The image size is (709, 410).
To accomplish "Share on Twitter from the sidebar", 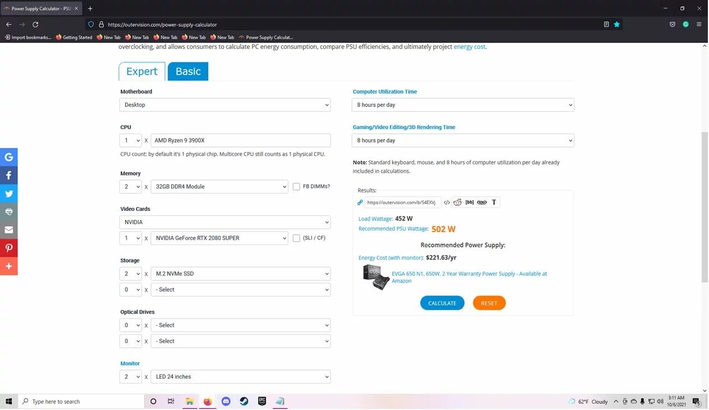I will 8,194.
